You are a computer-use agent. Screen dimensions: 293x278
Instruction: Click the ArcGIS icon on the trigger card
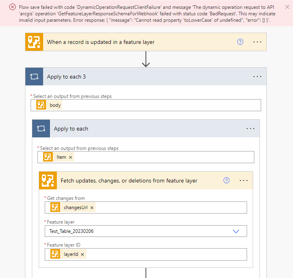[x=34, y=42]
